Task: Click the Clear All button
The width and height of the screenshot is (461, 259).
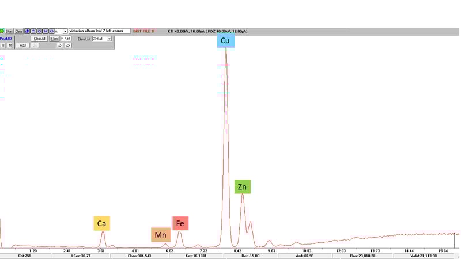Action: (39, 39)
